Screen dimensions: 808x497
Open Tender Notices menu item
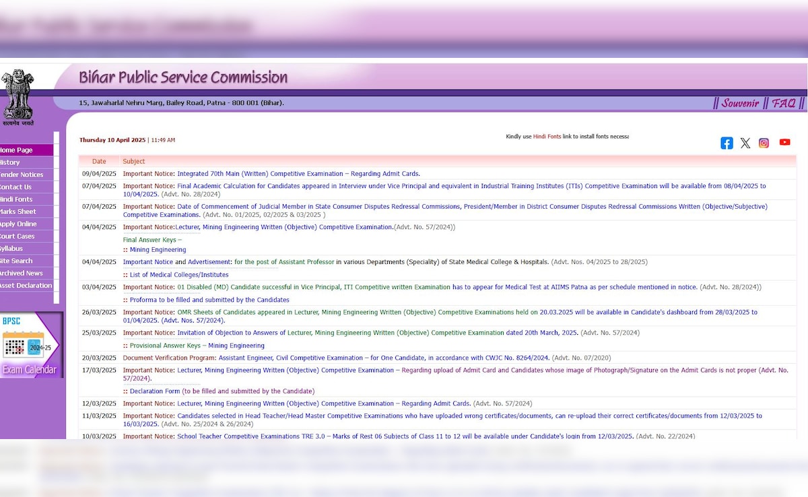coord(22,174)
